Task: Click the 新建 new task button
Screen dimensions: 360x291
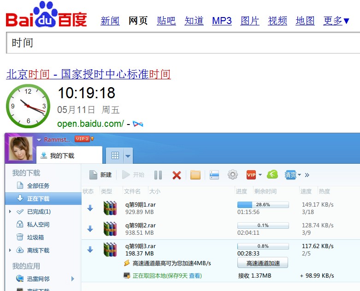Action: click(100, 175)
